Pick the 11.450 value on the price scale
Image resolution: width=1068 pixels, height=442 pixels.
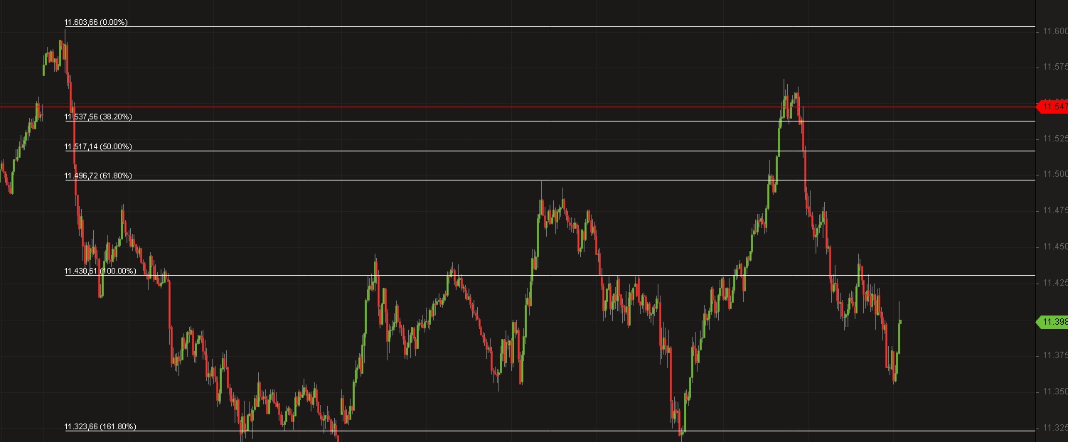tap(1055, 247)
